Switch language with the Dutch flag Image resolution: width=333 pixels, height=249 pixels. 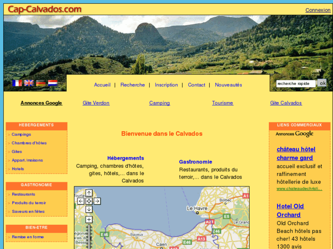pyautogui.click(x=53, y=83)
